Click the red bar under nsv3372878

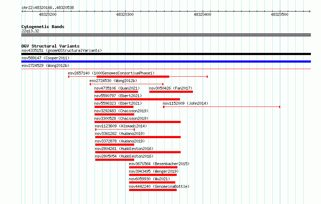tap(115, 145)
